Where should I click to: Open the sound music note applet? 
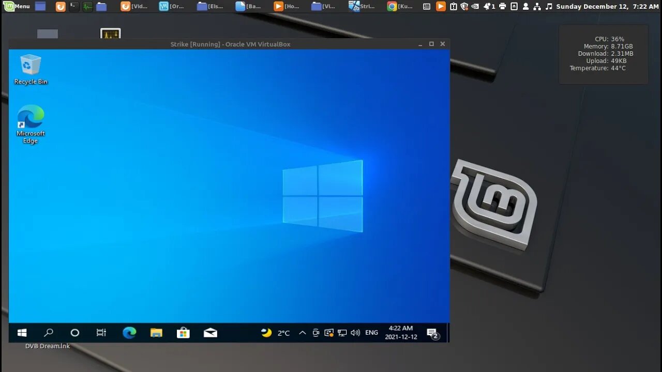(549, 7)
